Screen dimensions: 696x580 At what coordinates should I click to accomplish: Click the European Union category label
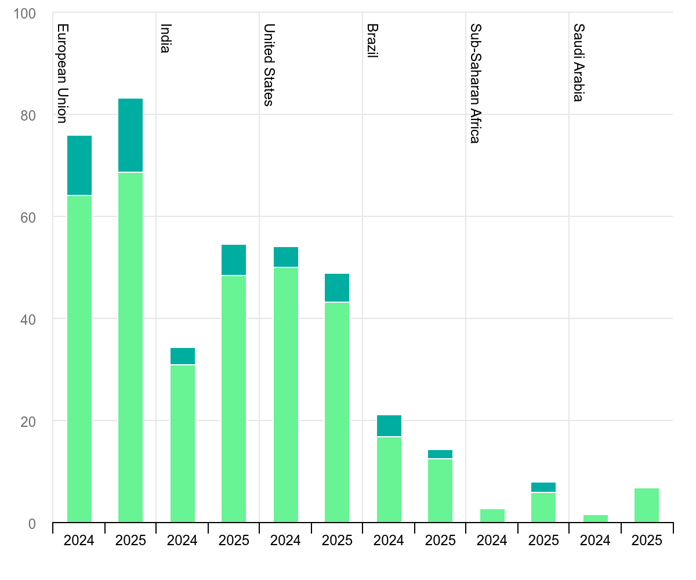pos(63,73)
